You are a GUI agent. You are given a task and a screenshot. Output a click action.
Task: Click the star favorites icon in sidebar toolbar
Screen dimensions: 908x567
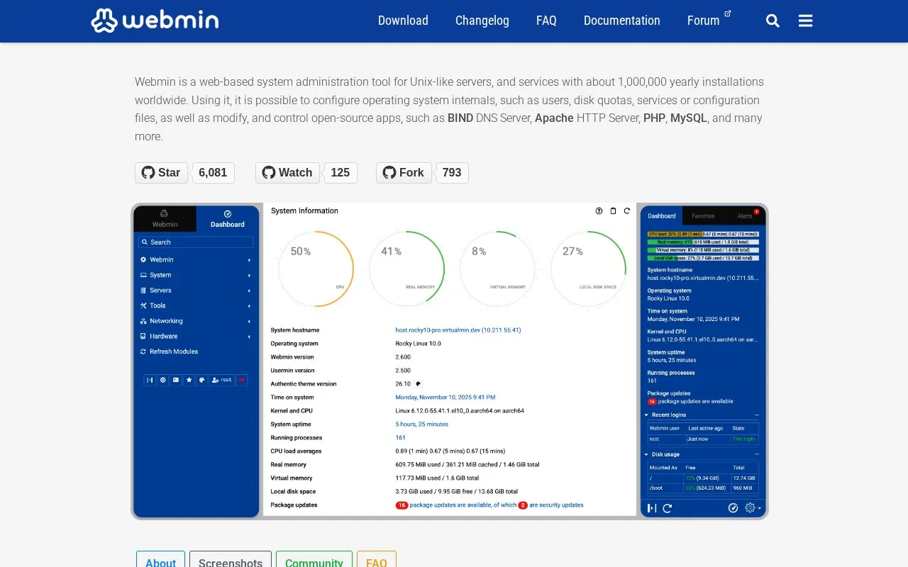189,380
